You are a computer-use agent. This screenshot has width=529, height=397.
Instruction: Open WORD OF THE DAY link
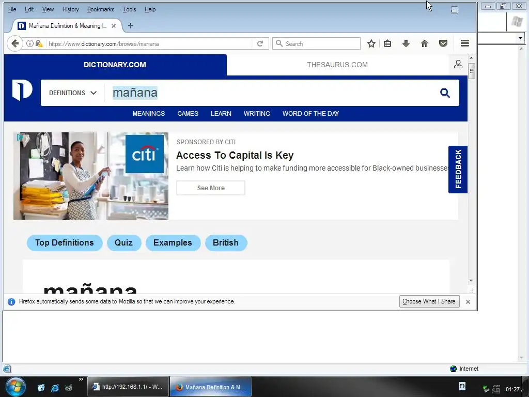310,114
